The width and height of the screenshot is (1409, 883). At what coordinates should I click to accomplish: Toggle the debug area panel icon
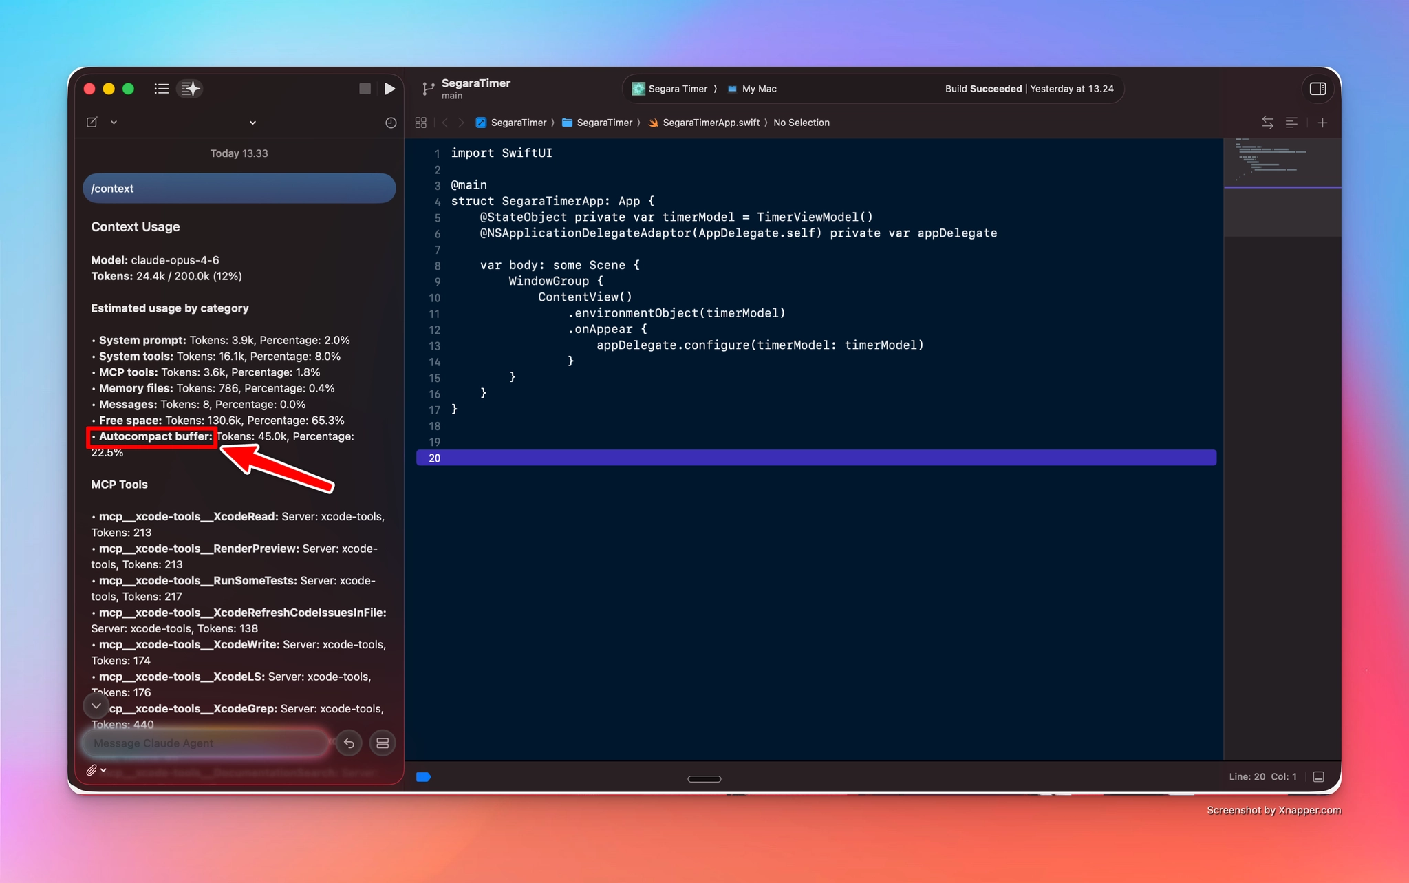1318,776
